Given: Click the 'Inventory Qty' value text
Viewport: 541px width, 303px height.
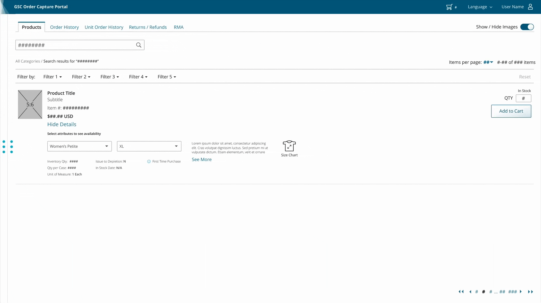Looking at the screenshot, I should (x=74, y=161).
